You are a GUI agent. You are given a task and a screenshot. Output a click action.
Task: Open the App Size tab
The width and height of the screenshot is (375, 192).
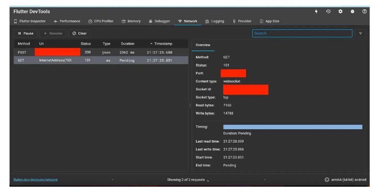(270, 21)
